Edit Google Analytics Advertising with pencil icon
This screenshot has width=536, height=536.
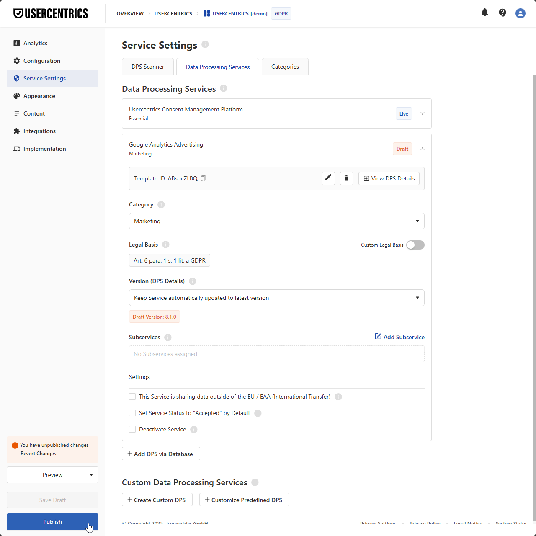click(328, 178)
